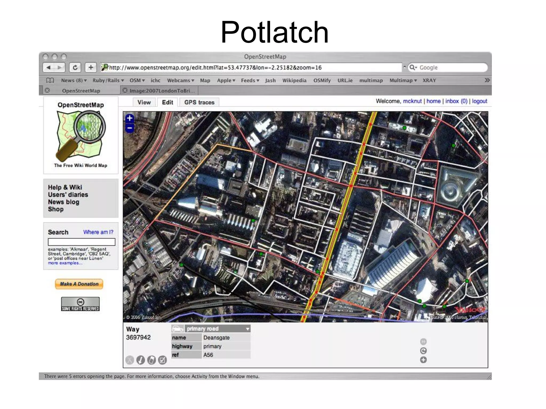Edit the highway tag value primary
The height and width of the screenshot is (409, 546).
click(226, 346)
